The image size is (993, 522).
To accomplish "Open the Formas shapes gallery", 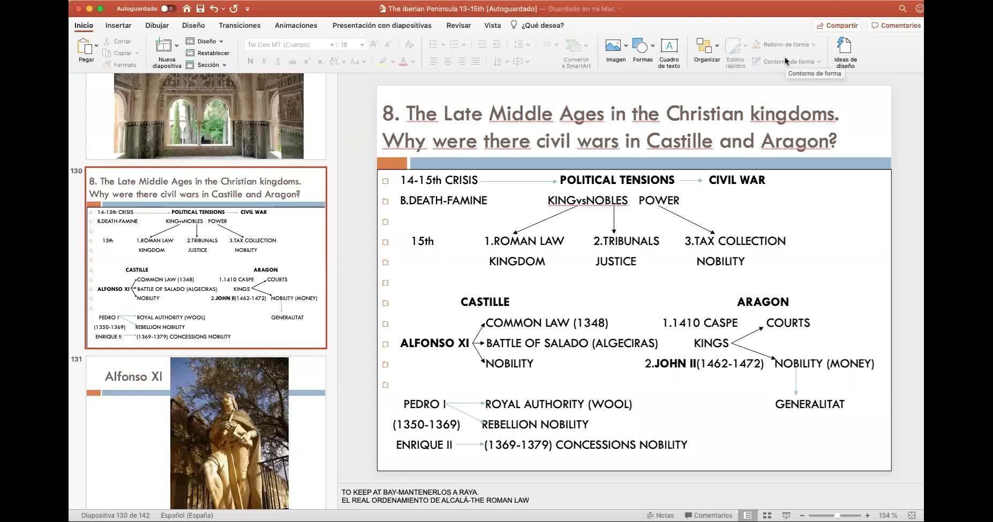I will (x=640, y=46).
